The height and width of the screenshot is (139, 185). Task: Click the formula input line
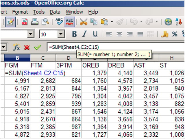(116, 47)
